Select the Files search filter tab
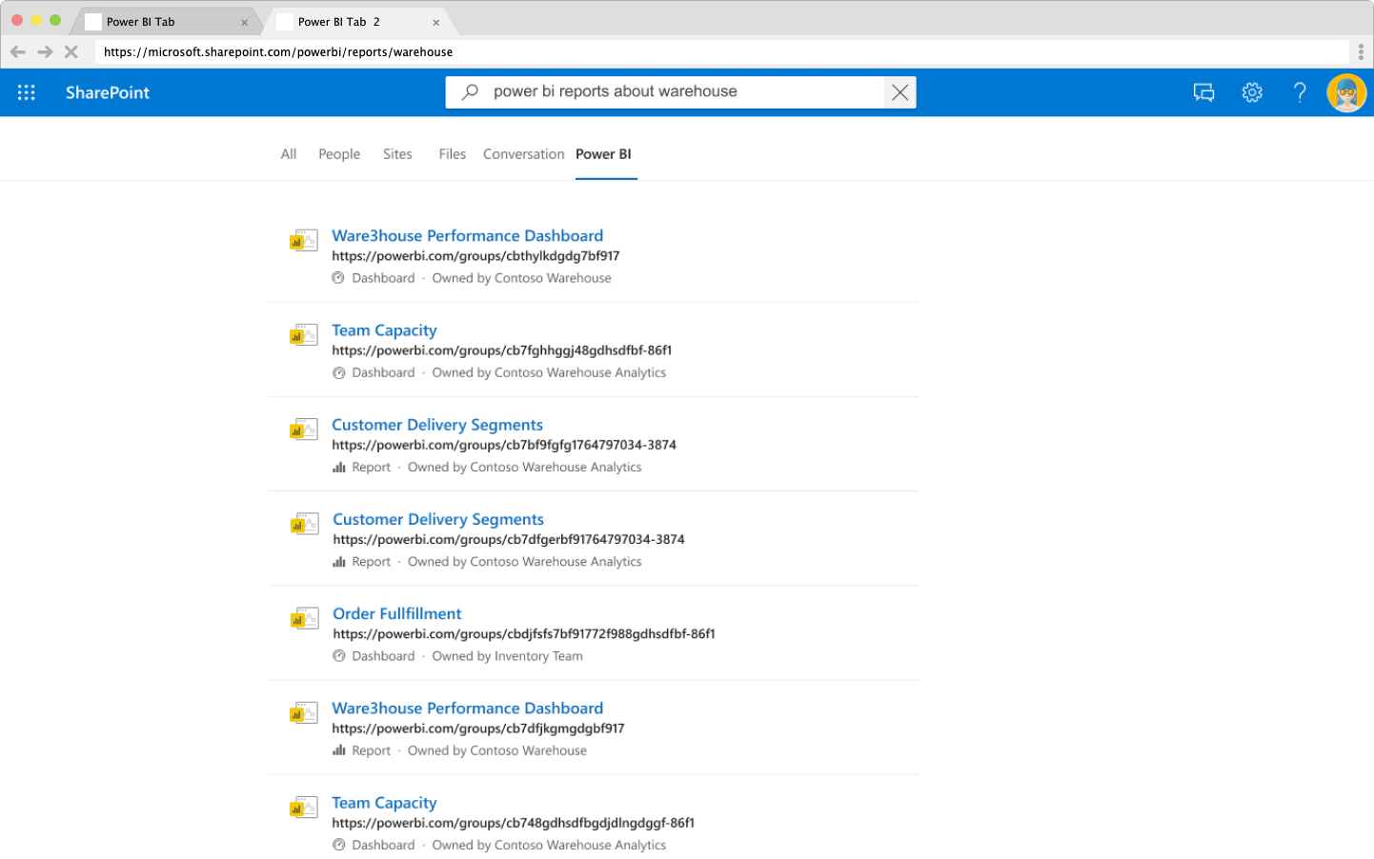1374x859 pixels. [x=453, y=154]
